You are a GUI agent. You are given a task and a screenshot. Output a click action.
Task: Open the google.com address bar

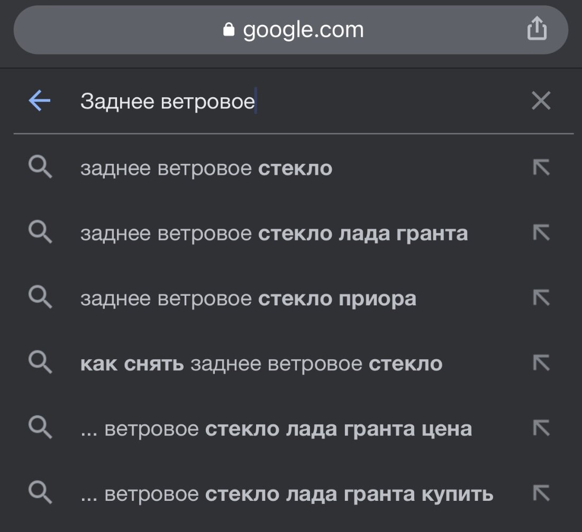(x=290, y=30)
